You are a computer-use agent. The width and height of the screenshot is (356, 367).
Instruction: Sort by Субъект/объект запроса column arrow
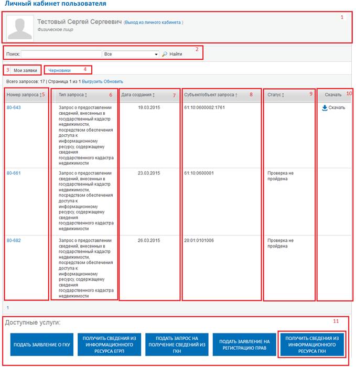[236, 95]
